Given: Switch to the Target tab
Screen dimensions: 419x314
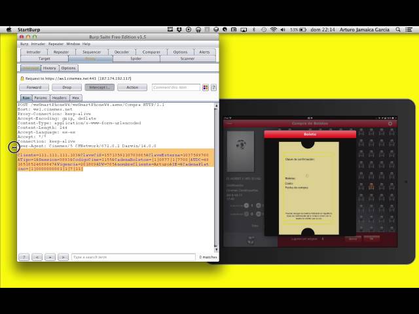Looking at the screenshot, I should 45,59.
